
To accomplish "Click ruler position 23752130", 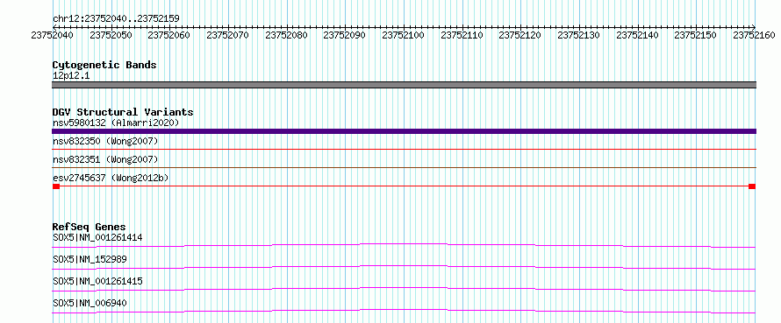I will pyautogui.click(x=578, y=35).
